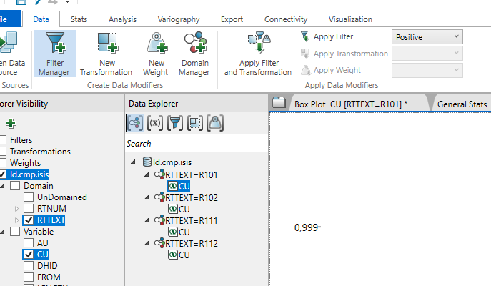Check the Transformations visibility checkbox

(3, 152)
